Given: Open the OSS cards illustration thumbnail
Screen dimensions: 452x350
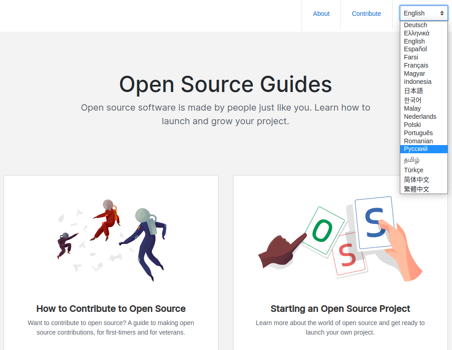Looking at the screenshot, I should pyautogui.click(x=340, y=239).
